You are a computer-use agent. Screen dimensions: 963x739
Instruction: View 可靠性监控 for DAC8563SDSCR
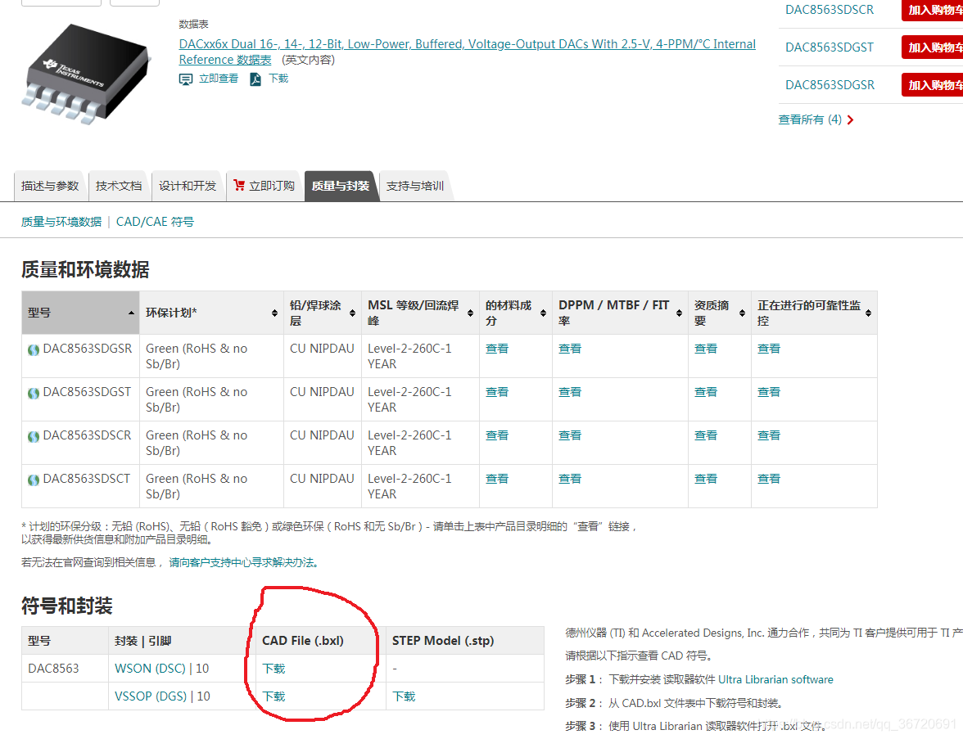tap(769, 435)
